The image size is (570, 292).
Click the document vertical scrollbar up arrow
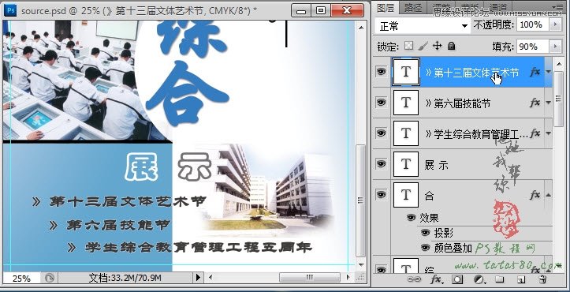point(360,28)
